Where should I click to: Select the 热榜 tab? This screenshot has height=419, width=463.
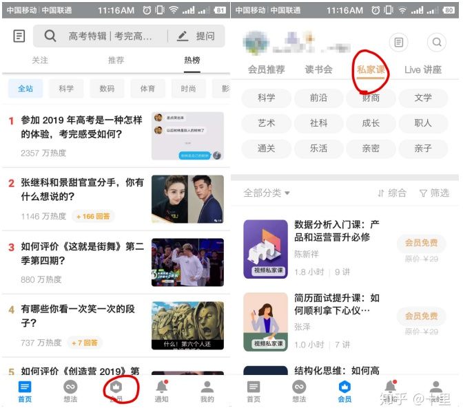(192, 61)
